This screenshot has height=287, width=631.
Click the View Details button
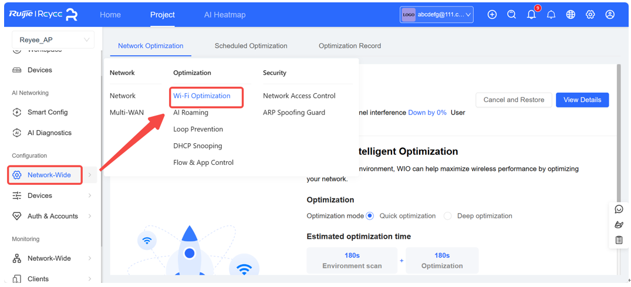tap(582, 100)
